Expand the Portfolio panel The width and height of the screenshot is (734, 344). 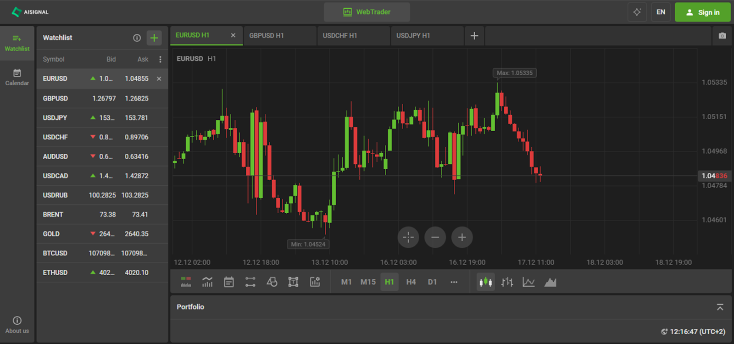[720, 307]
